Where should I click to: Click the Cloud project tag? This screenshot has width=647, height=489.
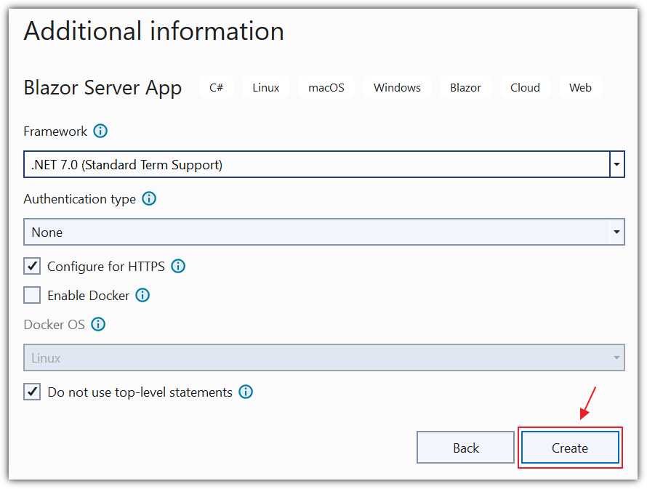[x=525, y=87]
